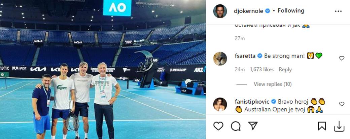
Task: Open the djokernole username link
Action: pyautogui.click(x=248, y=11)
